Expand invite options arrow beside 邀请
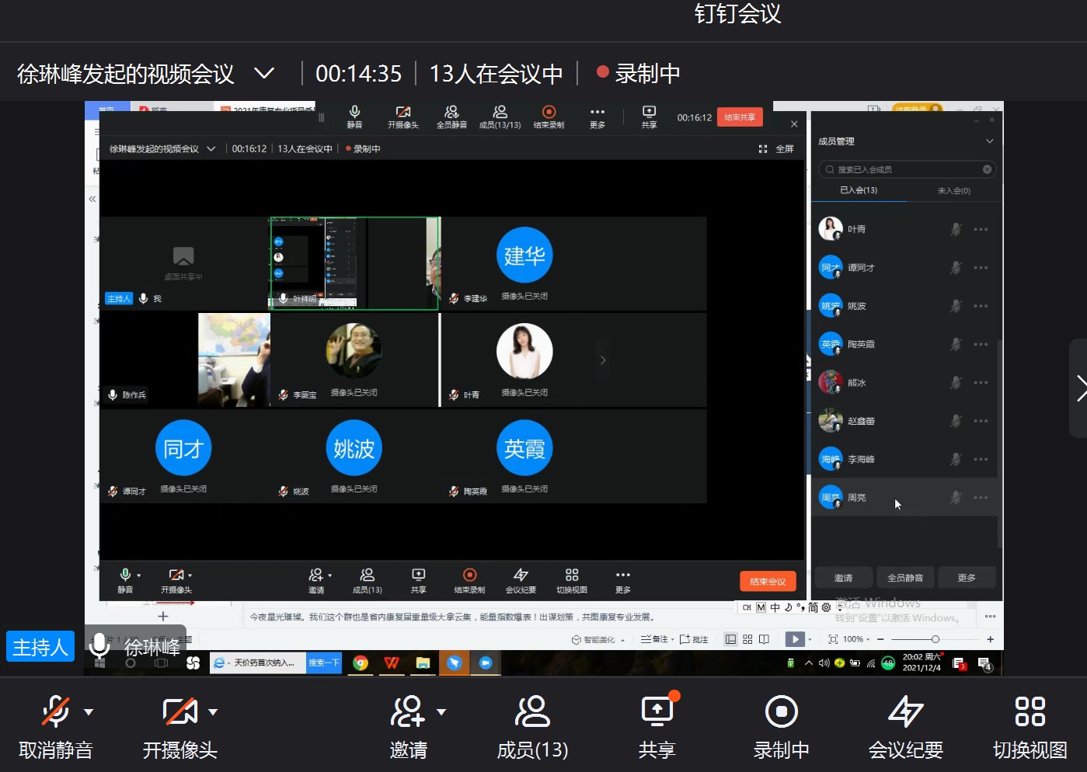This screenshot has height=772, width=1087. [x=441, y=711]
